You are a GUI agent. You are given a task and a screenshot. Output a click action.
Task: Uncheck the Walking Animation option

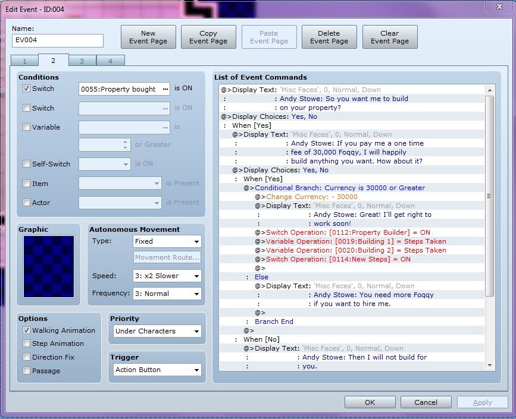click(x=26, y=330)
